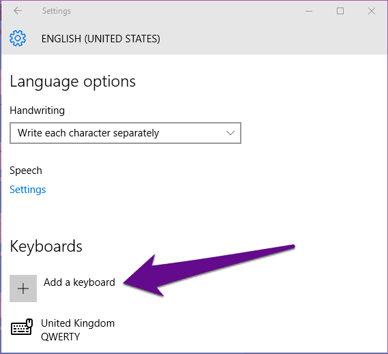Close the Settings window
Screen dimensions: 388x354
(372, 11)
